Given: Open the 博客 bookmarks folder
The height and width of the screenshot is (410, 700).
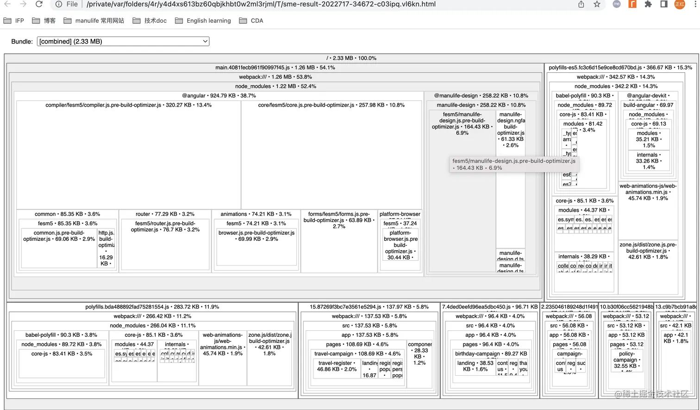Looking at the screenshot, I should (x=44, y=21).
